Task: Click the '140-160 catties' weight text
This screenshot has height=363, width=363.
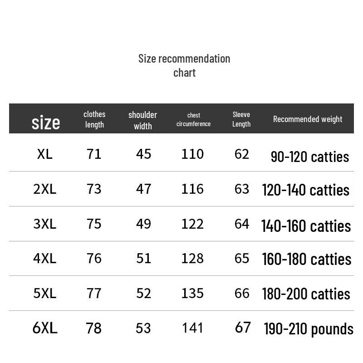Action: point(306,226)
